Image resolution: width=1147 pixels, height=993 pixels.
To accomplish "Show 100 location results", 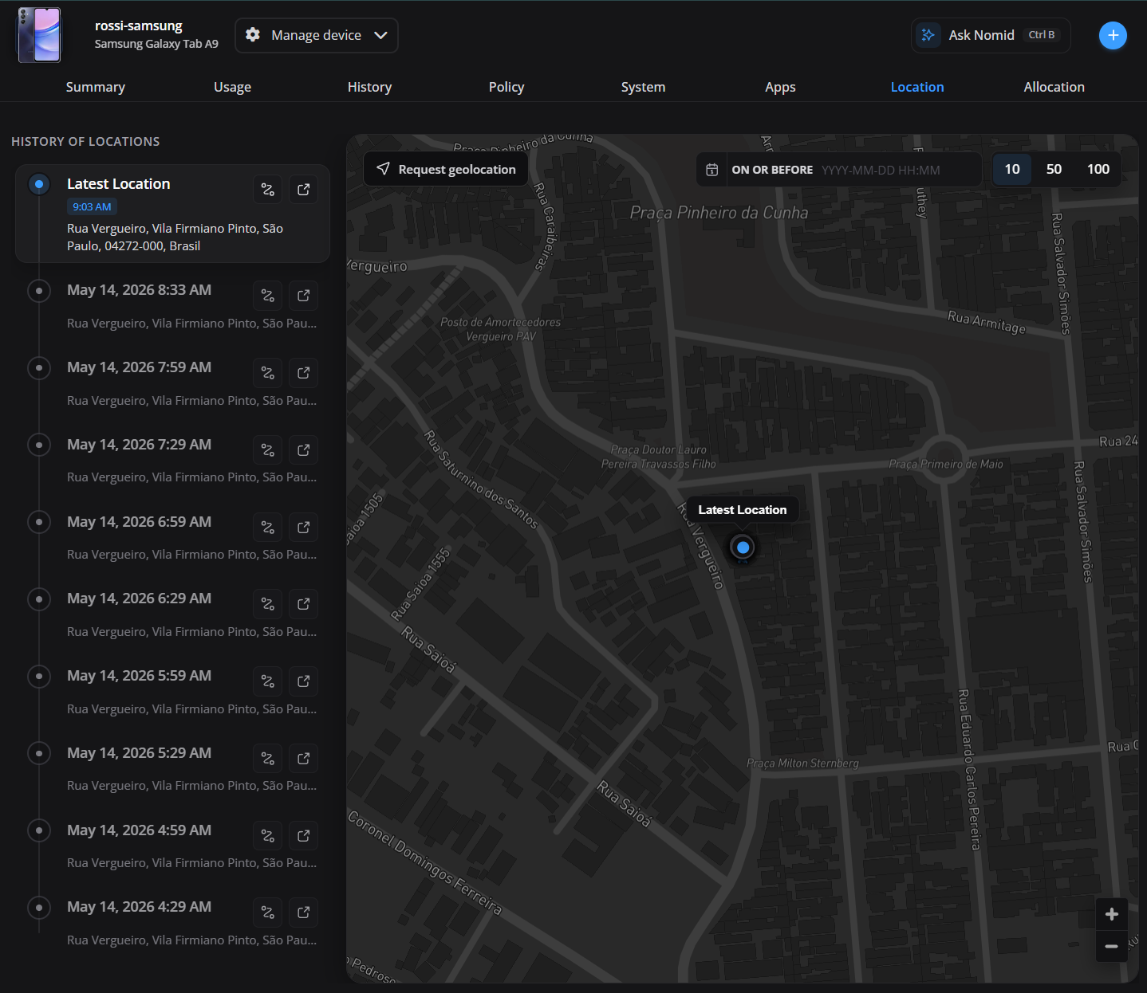I will [1098, 169].
